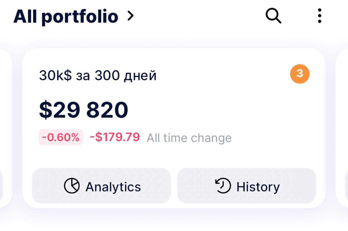The width and height of the screenshot is (348, 231).
Task: Toggle the -0.60% percent change badge
Action: pyautogui.click(x=61, y=137)
